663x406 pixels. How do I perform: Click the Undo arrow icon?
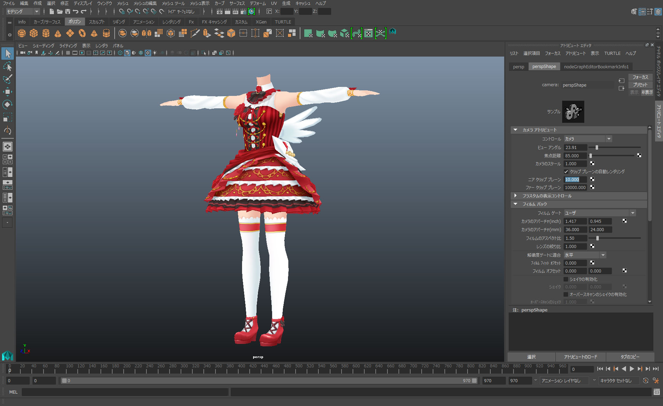tap(76, 11)
